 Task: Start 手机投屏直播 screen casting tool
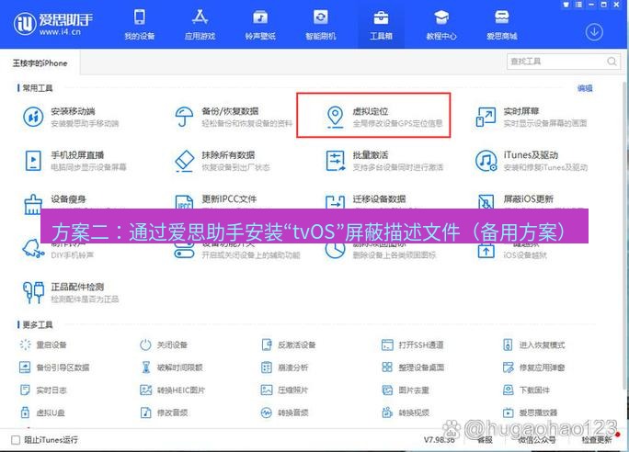point(74,160)
